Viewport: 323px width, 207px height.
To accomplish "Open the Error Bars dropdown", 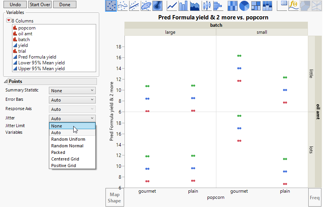I will pos(72,100).
